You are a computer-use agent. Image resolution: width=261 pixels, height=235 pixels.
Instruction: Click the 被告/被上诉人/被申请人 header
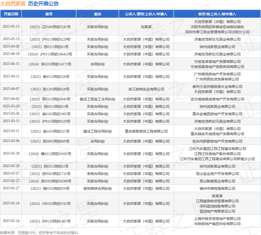217,14
